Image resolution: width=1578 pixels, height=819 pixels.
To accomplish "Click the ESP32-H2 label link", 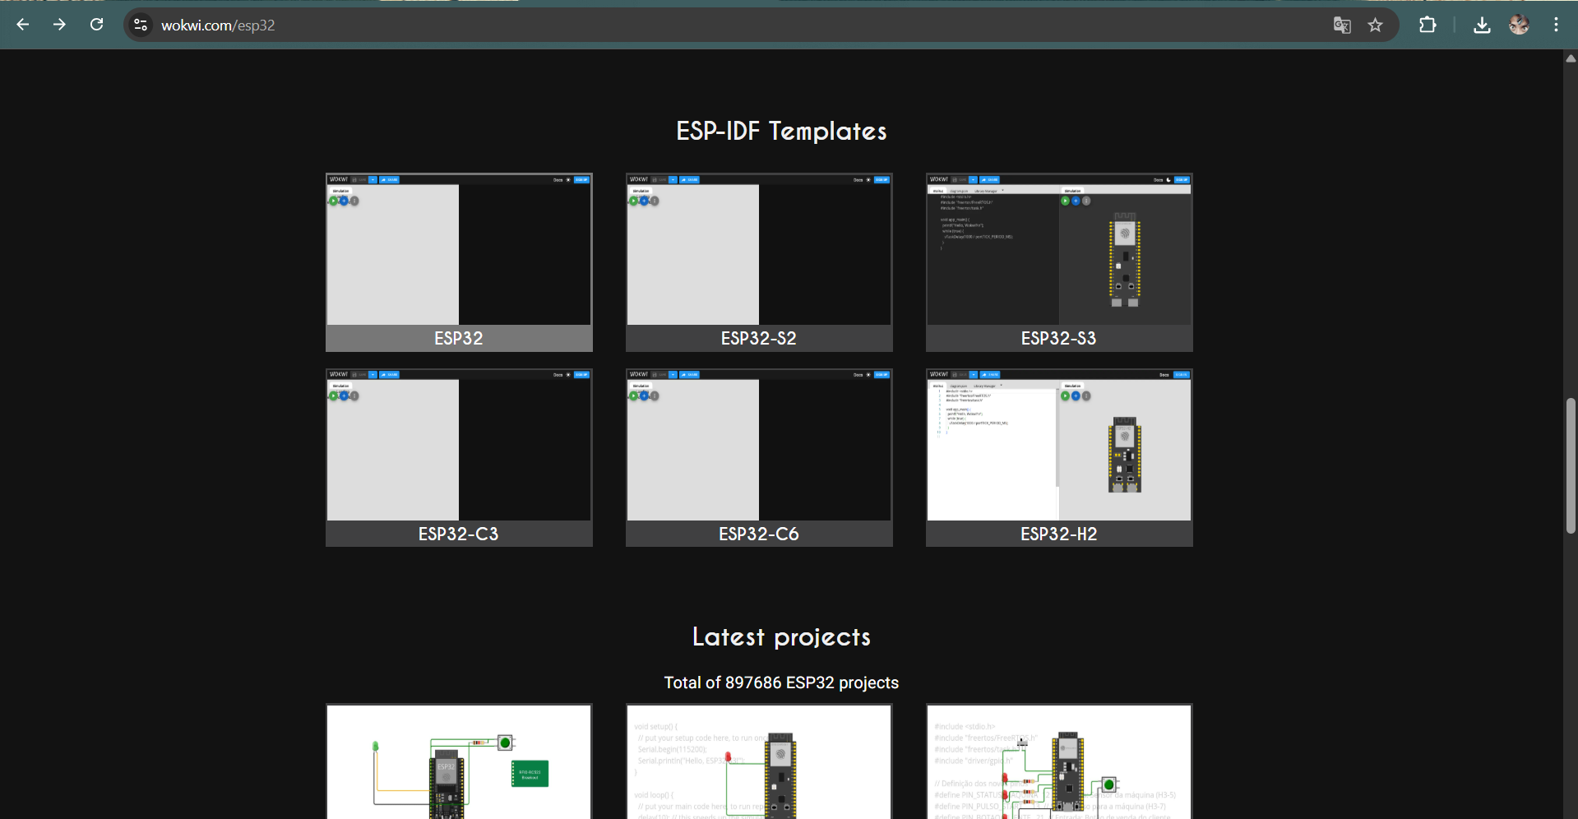I will 1059,534.
